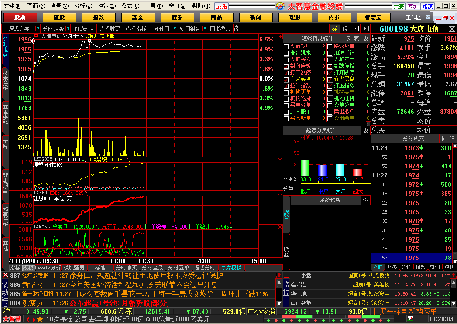
Task: Click the skip-to-end panel icon beside stock code
Action: click(x=365, y=28)
